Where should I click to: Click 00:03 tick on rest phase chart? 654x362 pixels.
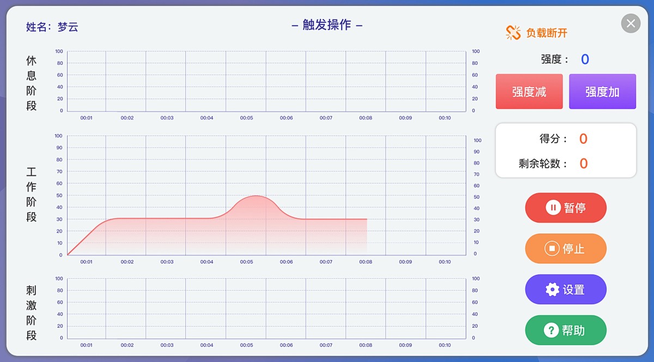tap(167, 118)
